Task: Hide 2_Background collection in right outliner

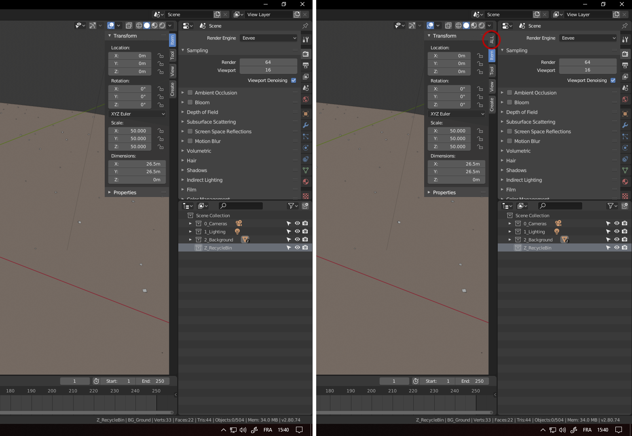Action: click(x=617, y=239)
